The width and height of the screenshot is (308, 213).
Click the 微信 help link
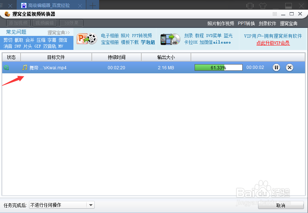click(x=63, y=40)
